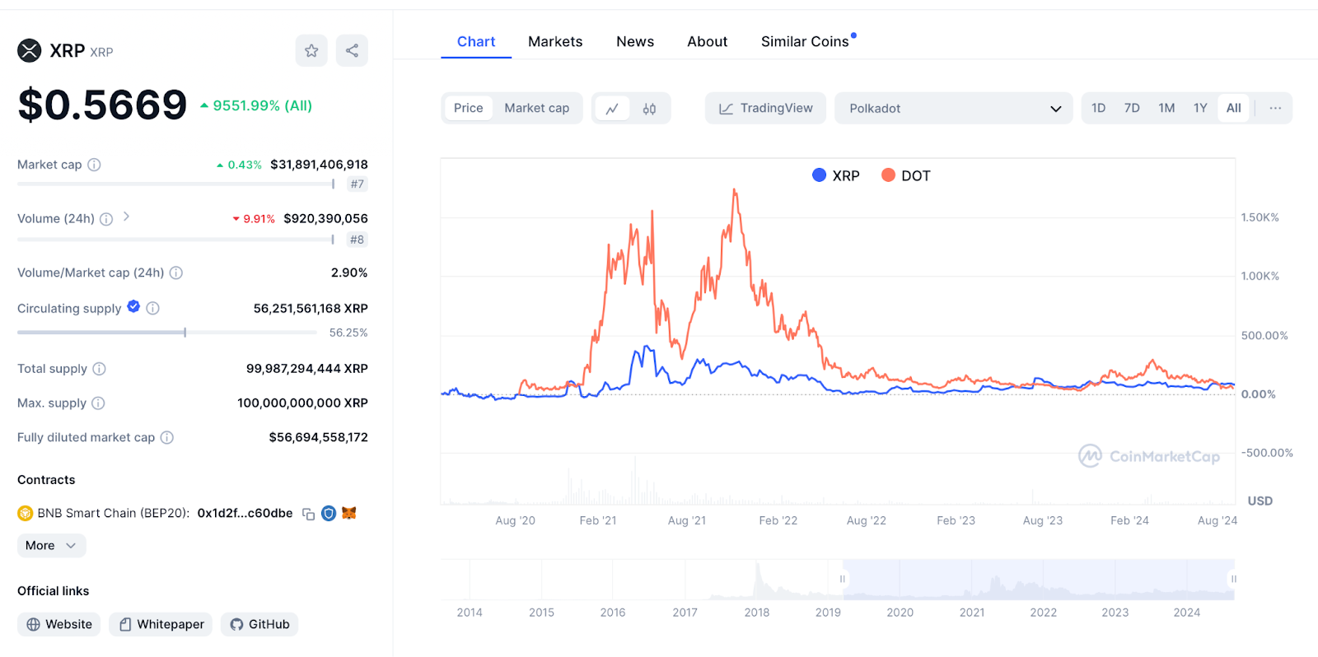Toggle DOT series in chart legend
Viewport: 1318px width, 657px height.
pyautogui.click(x=906, y=175)
